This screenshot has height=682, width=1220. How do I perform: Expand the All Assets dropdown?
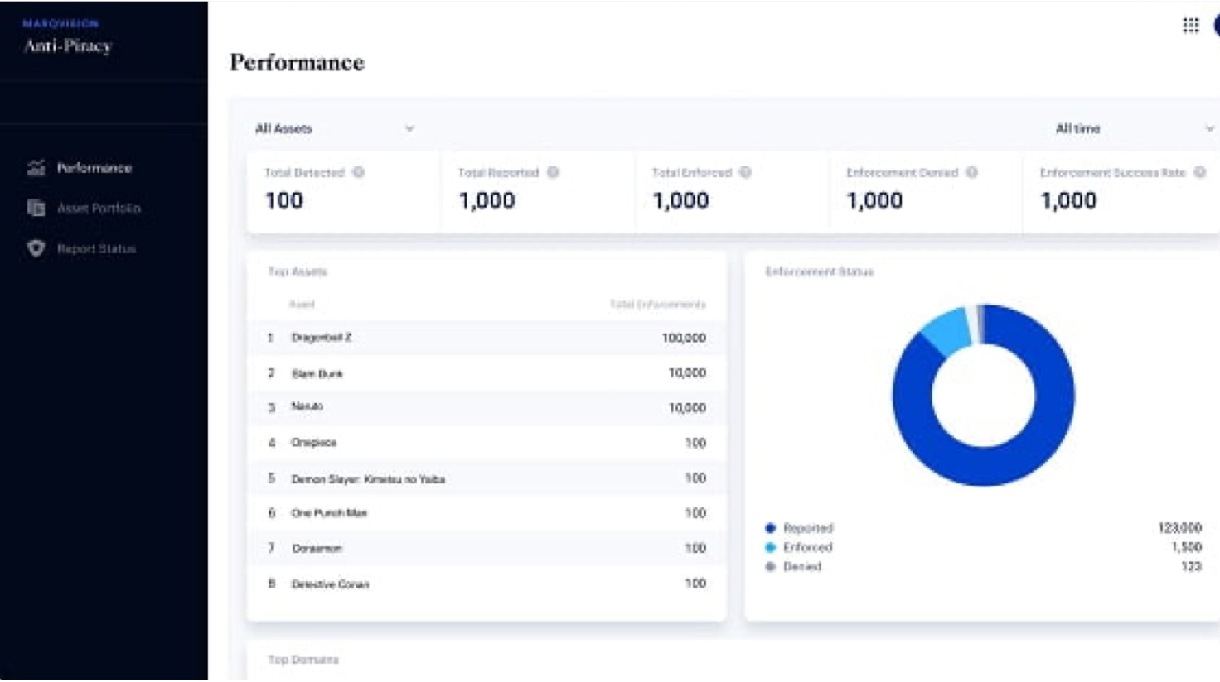(334, 128)
